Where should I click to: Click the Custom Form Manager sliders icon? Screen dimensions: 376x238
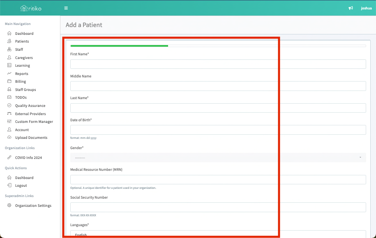pyautogui.click(x=9, y=122)
